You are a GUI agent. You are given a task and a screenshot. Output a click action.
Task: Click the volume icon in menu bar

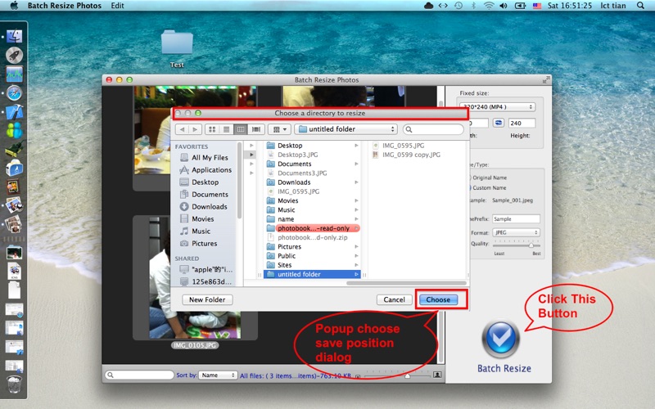coord(504,6)
